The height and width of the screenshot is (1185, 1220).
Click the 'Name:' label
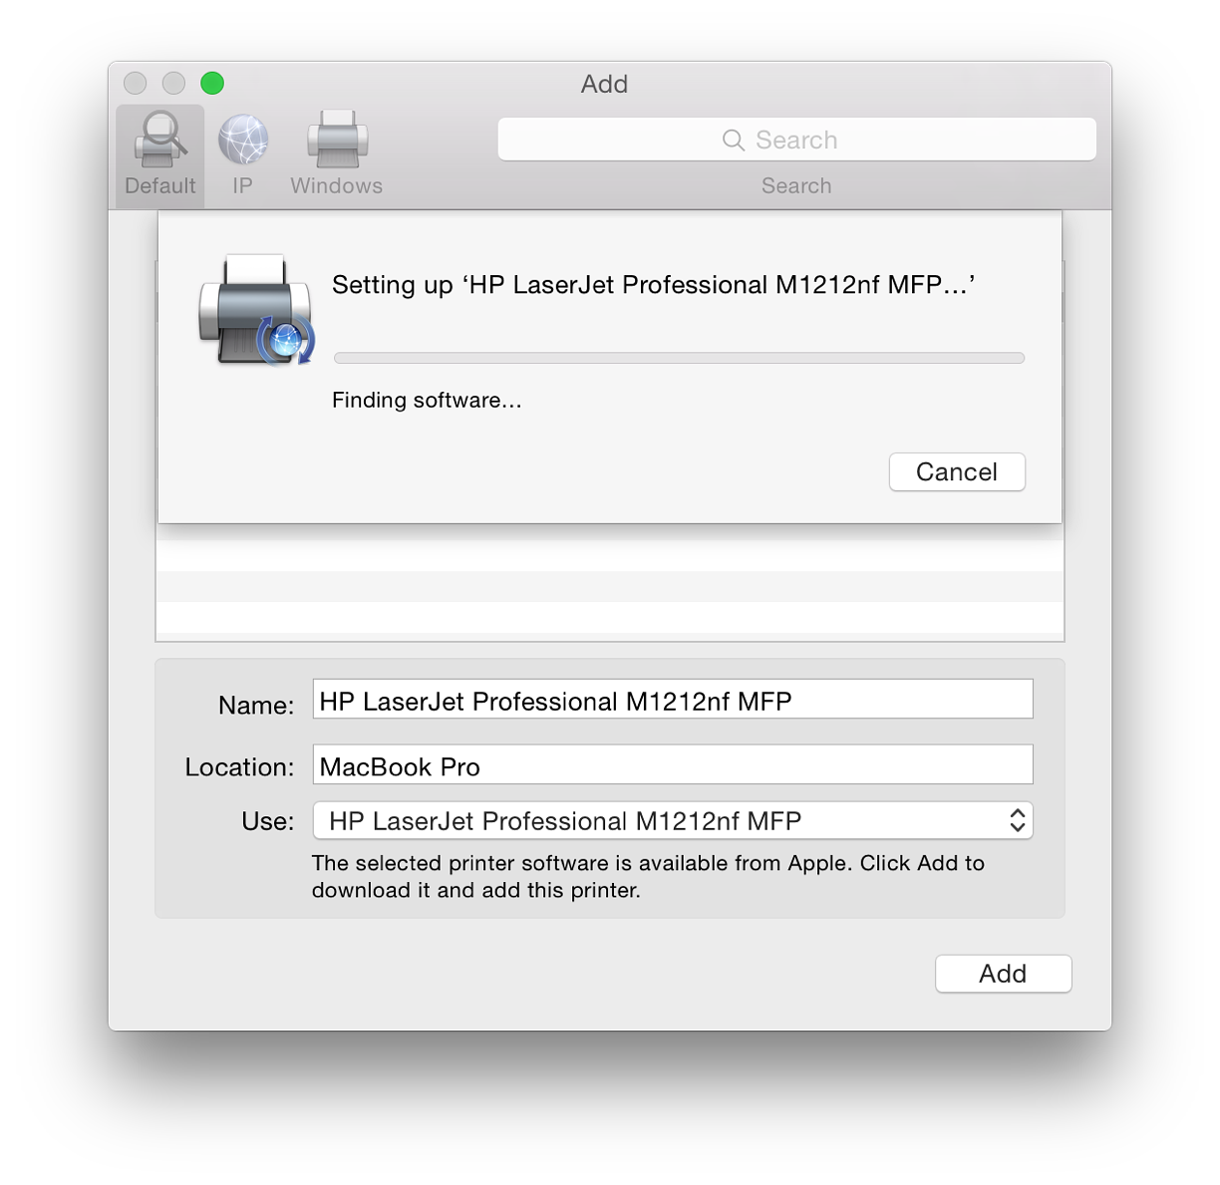(x=256, y=706)
